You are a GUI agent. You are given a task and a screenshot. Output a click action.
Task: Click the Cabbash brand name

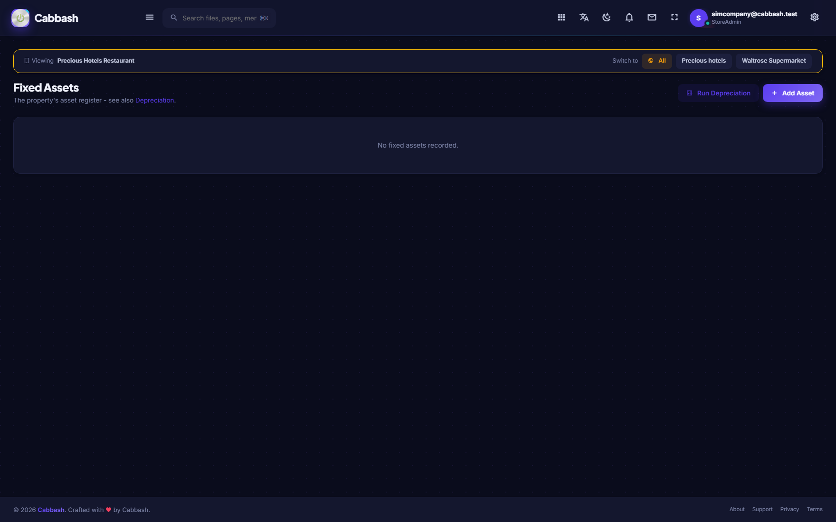point(57,18)
